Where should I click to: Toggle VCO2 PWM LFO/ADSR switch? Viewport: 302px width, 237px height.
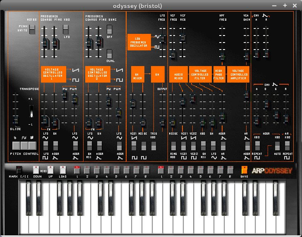click(120, 146)
